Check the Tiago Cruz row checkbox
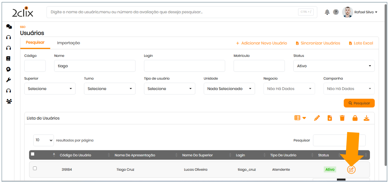This screenshot has width=390, height=182. click(x=35, y=169)
